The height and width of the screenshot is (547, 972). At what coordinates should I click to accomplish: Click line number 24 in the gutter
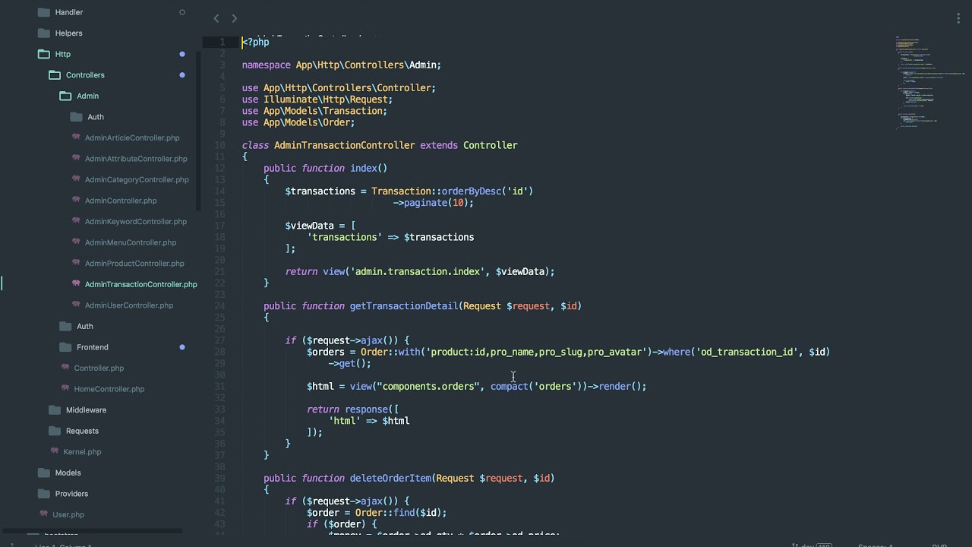coord(220,306)
